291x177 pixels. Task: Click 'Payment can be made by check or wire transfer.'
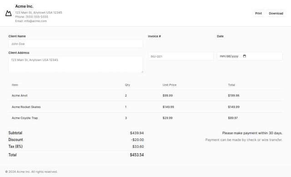[x=244, y=140]
